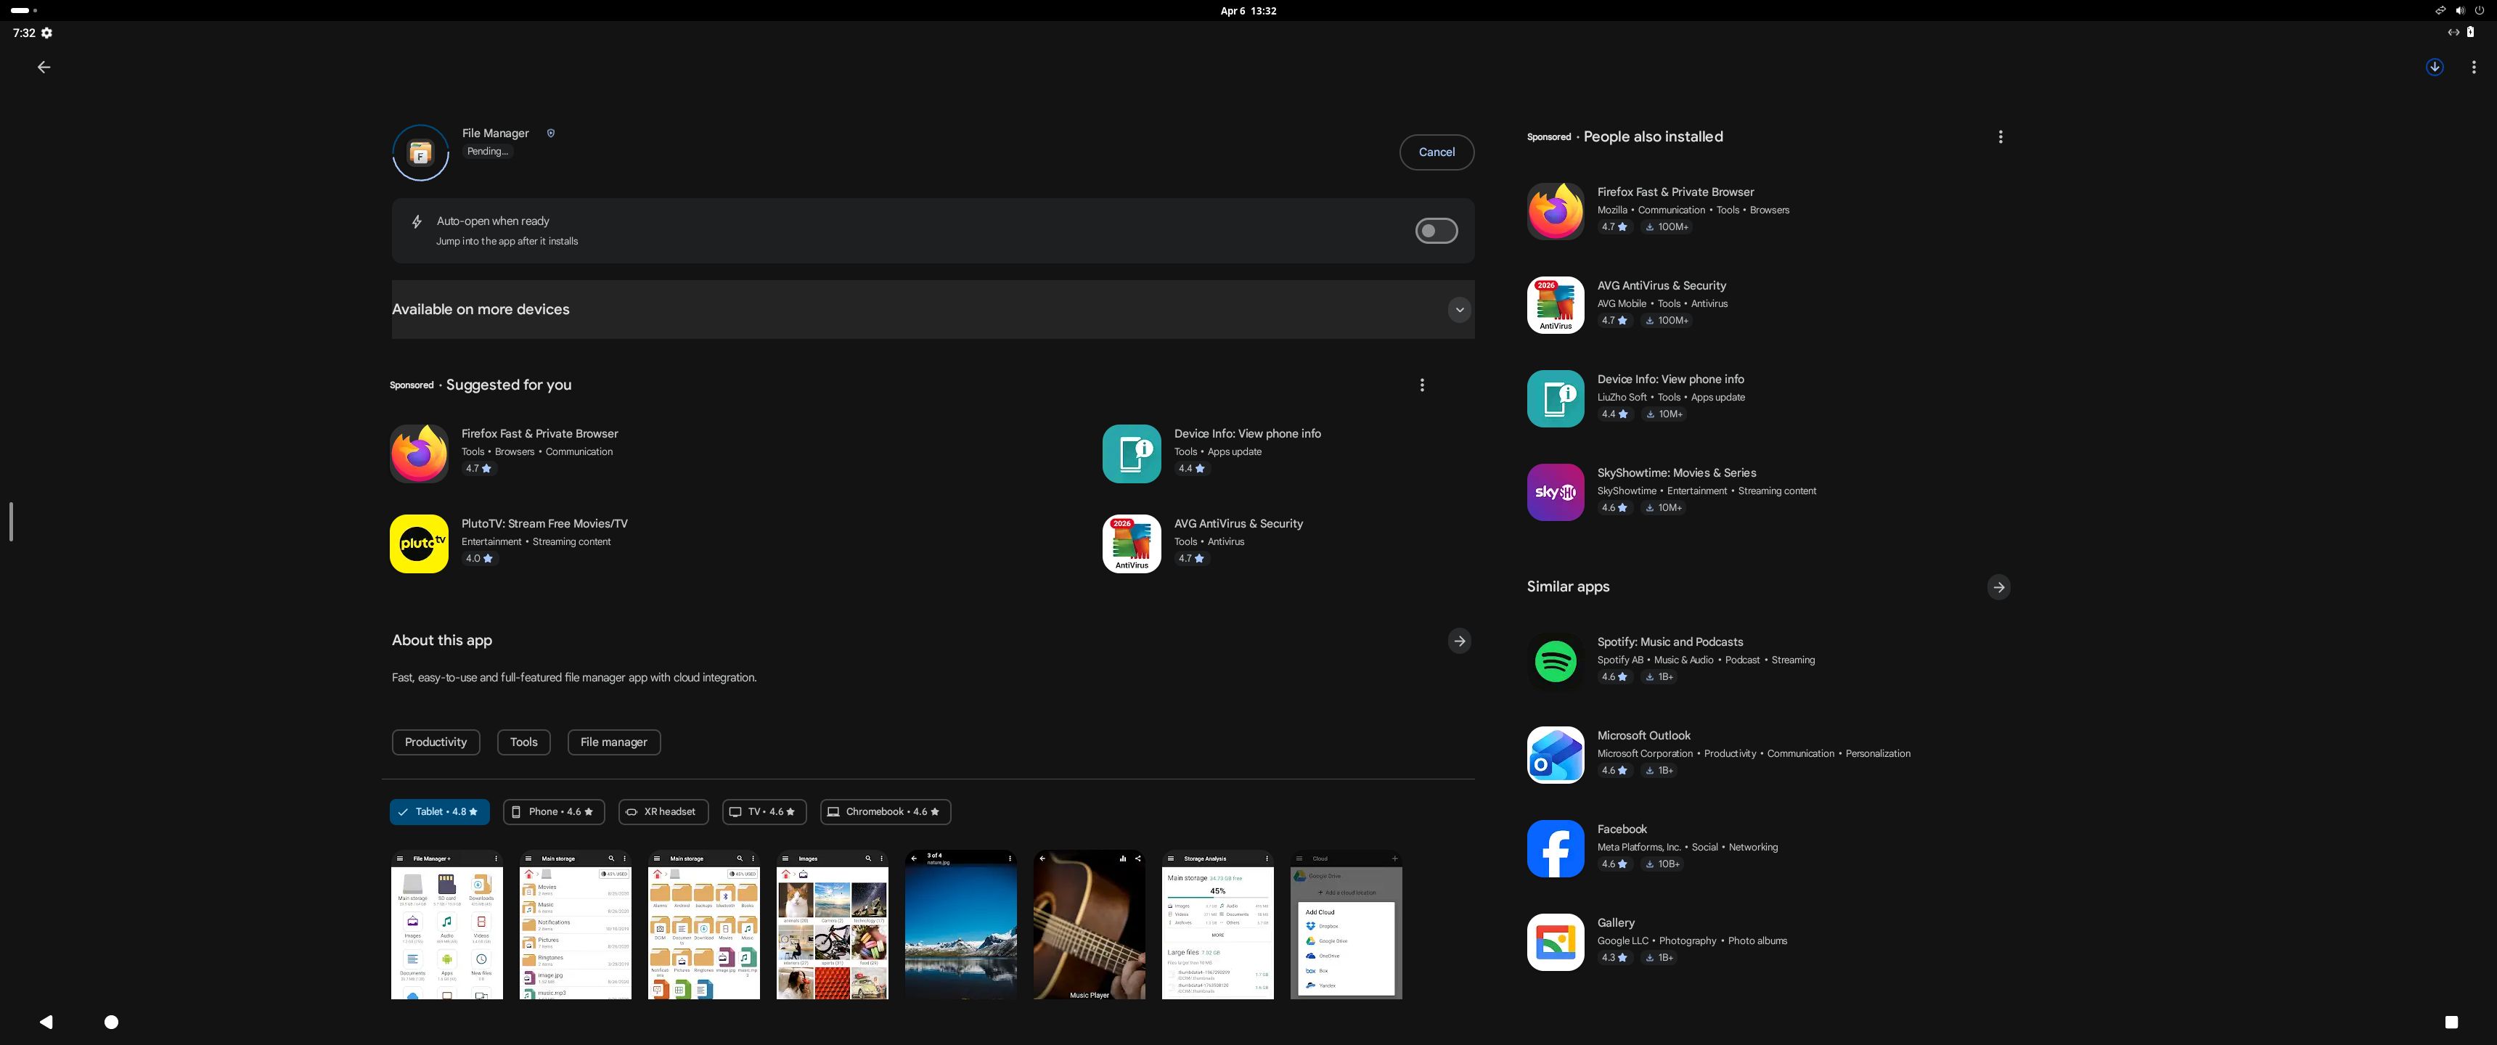Open the top-right overflow menu
The image size is (2497, 1045).
[2474, 67]
